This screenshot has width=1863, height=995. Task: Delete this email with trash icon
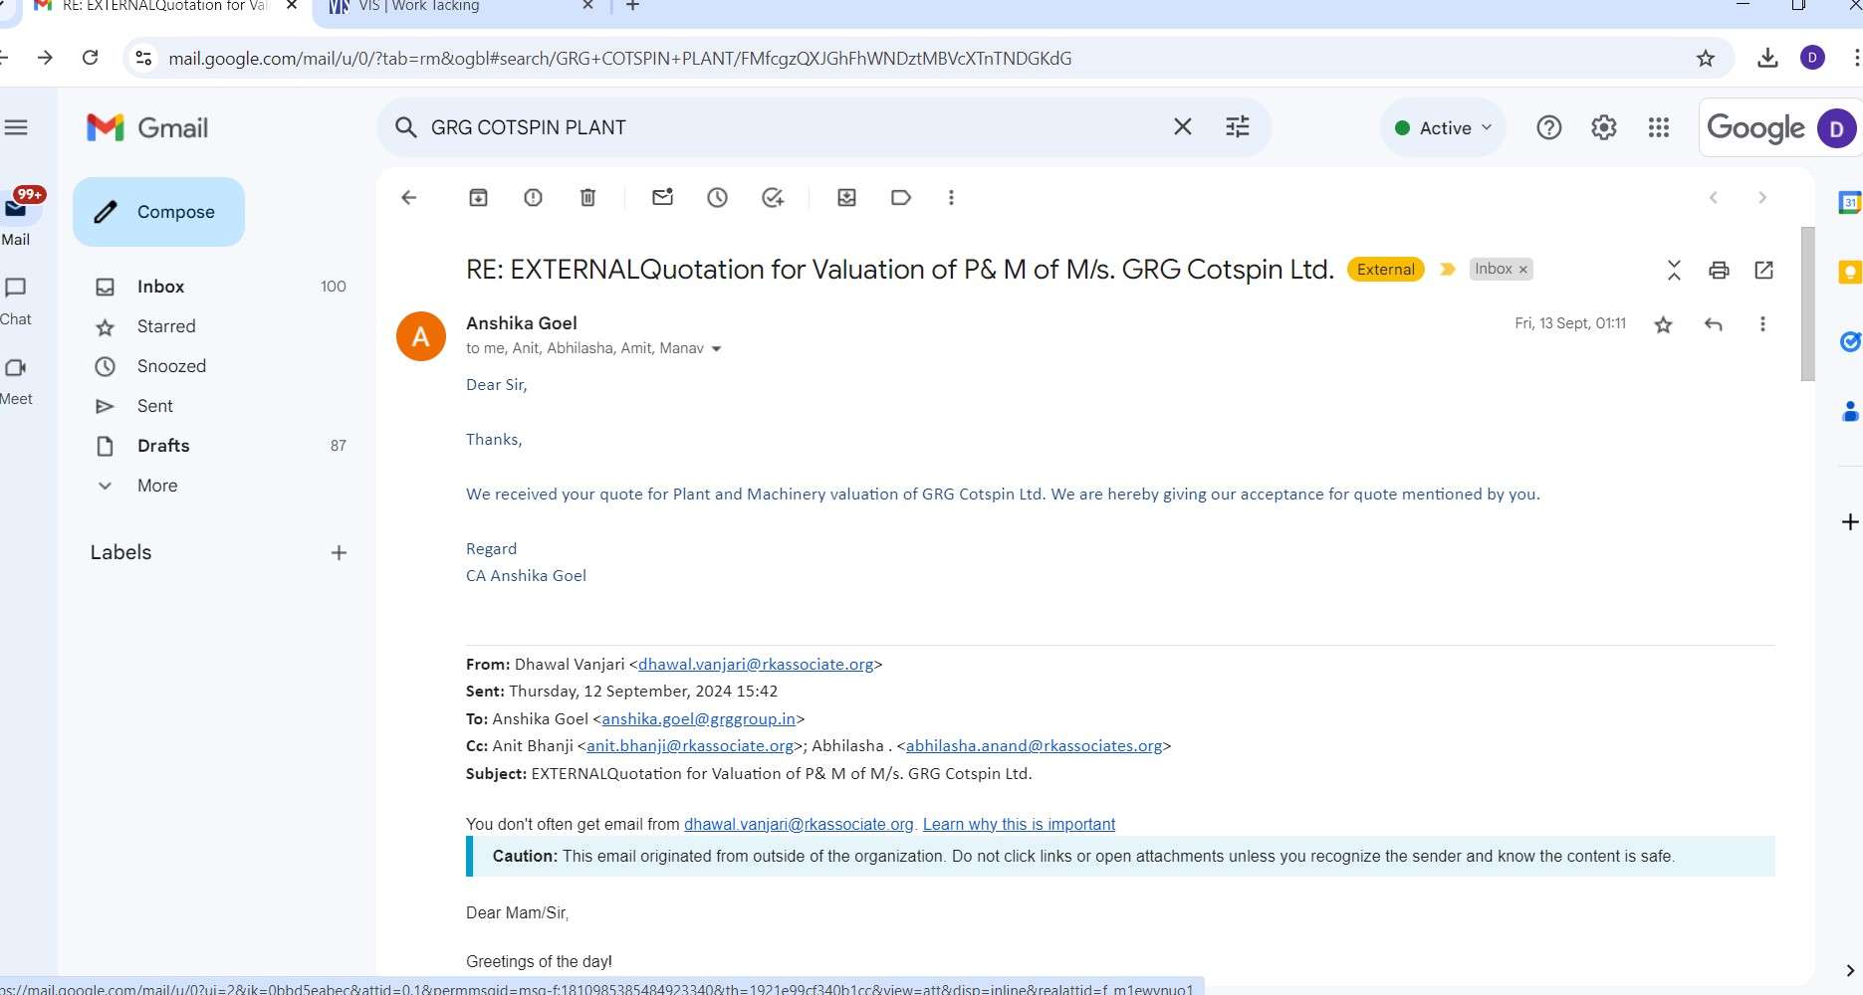click(x=587, y=197)
